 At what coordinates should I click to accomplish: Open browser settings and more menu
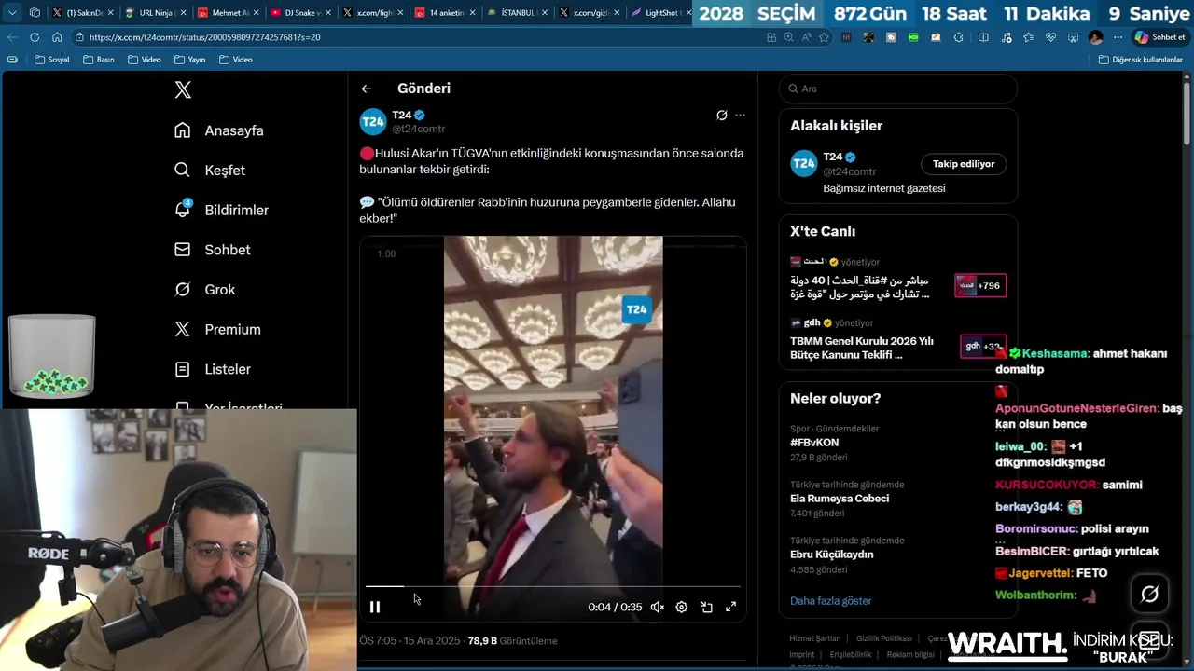pos(1118,37)
